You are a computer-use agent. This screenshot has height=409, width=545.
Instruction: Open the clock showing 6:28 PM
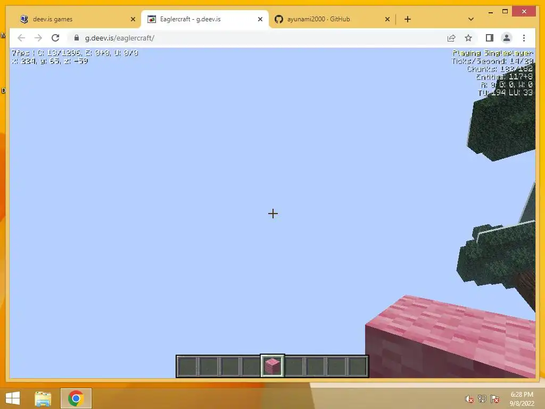[522, 399]
